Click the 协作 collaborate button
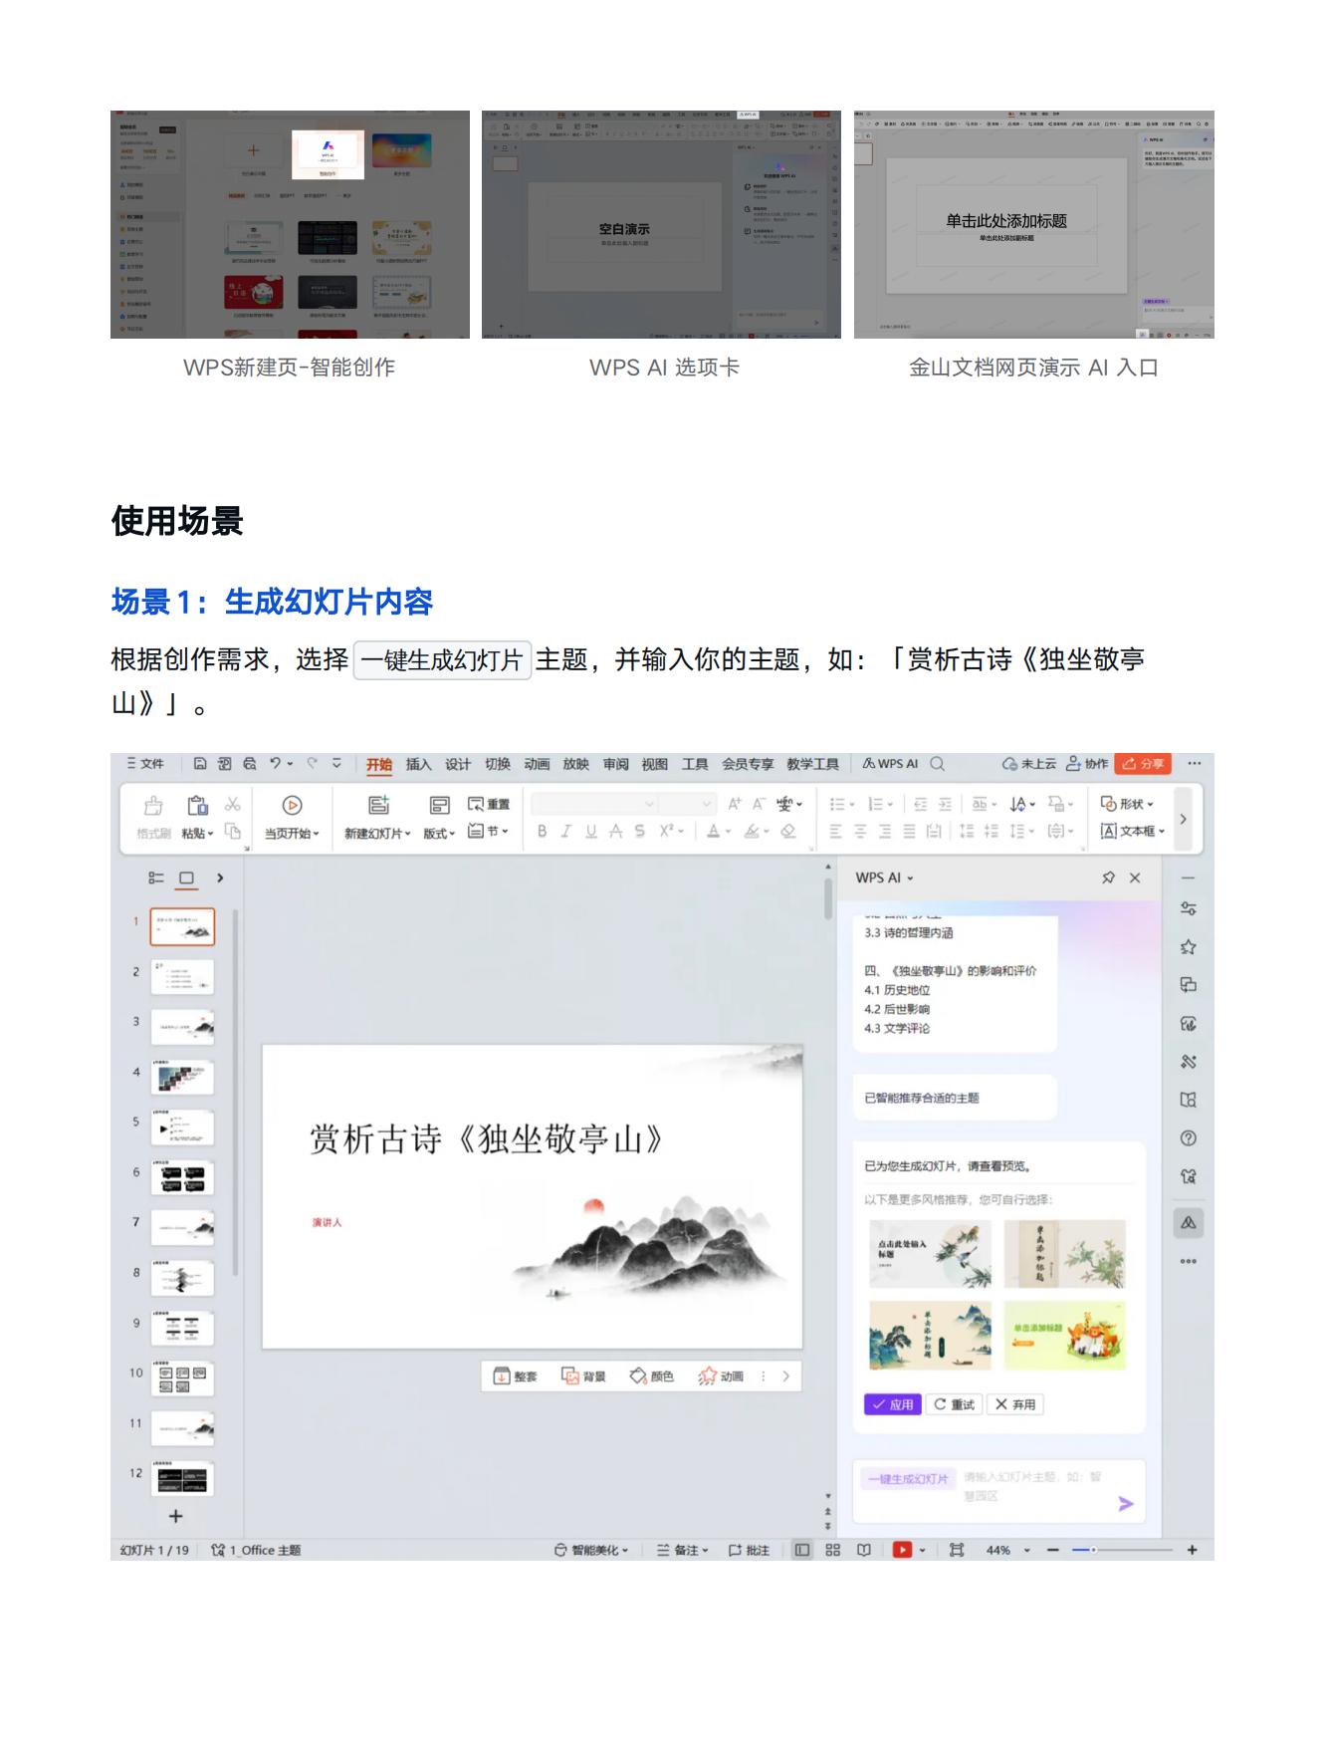The height and width of the screenshot is (1753, 1325). coord(1087,764)
